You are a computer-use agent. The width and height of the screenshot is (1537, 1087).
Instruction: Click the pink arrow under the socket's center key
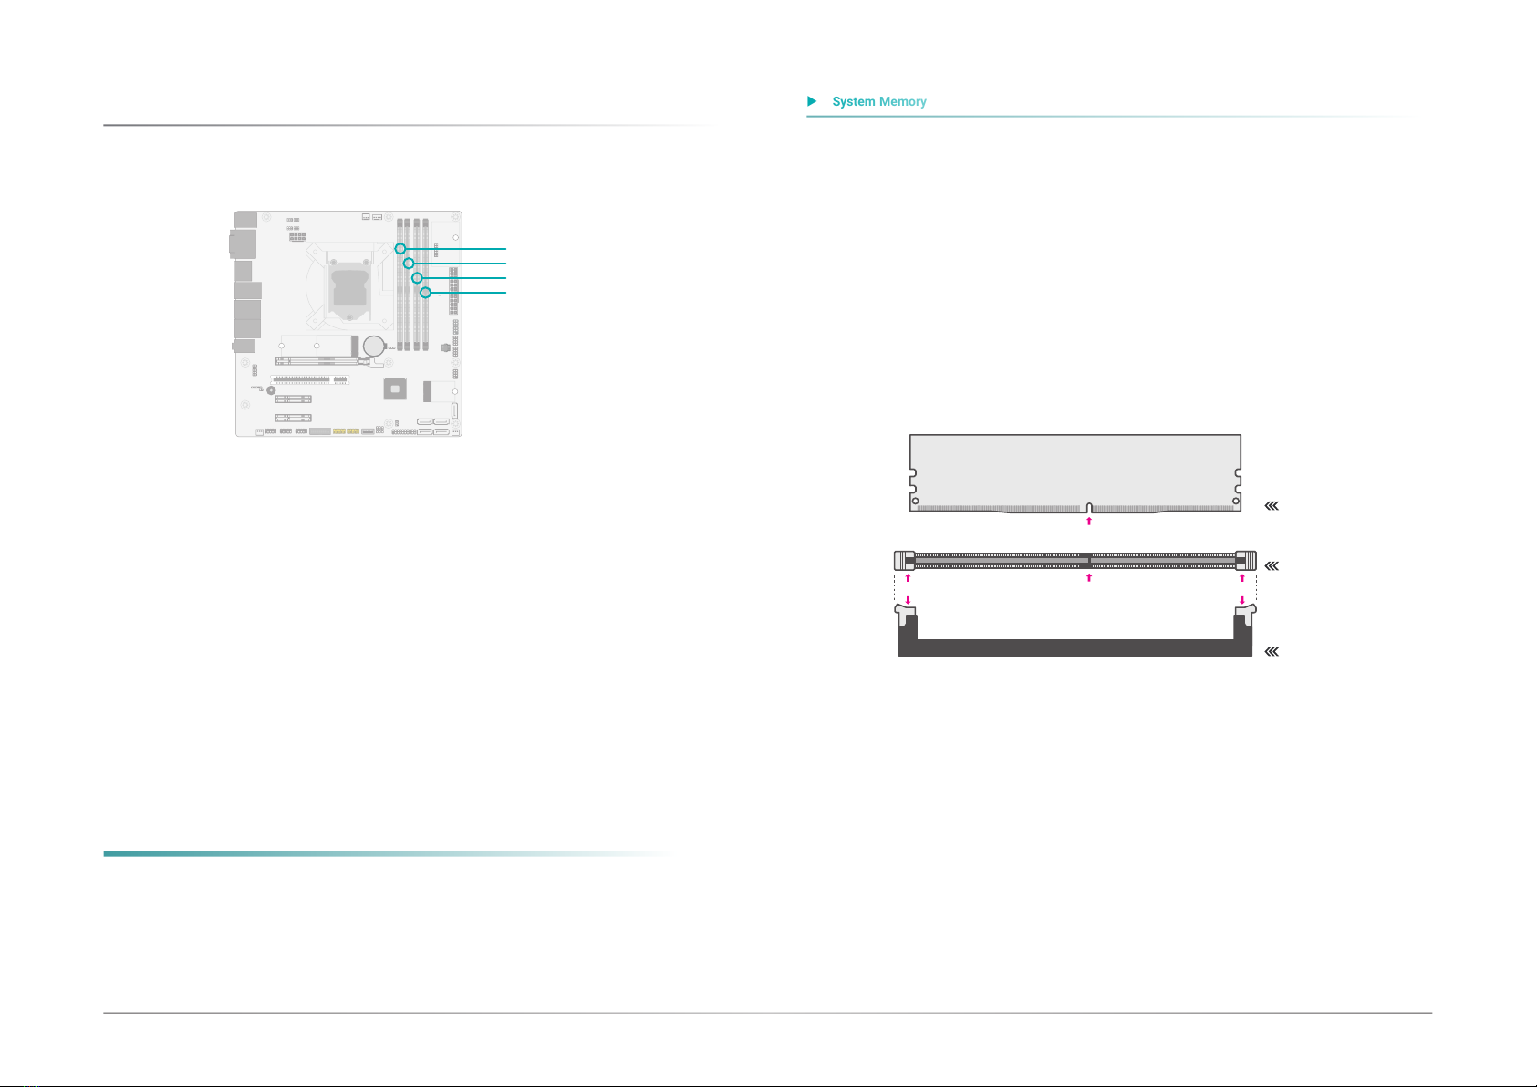coord(1088,577)
